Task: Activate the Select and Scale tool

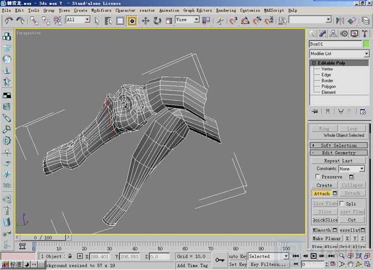Action: 169,21
